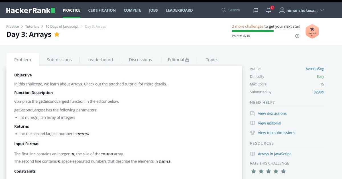This screenshot has height=179, width=342.
Task: Click the Constraints heading
Action: click(x=25, y=171)
